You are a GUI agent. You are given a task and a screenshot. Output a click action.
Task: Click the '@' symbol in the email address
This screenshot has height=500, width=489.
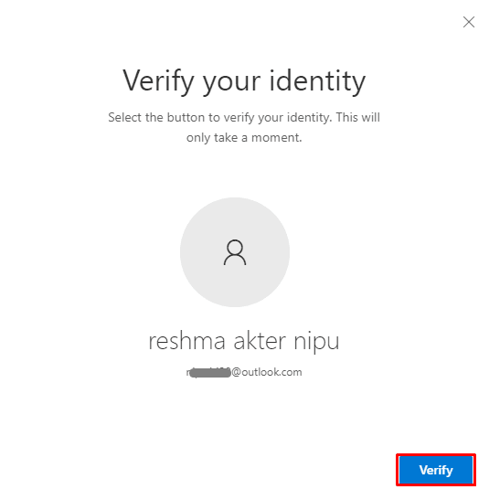coord(236,372)
